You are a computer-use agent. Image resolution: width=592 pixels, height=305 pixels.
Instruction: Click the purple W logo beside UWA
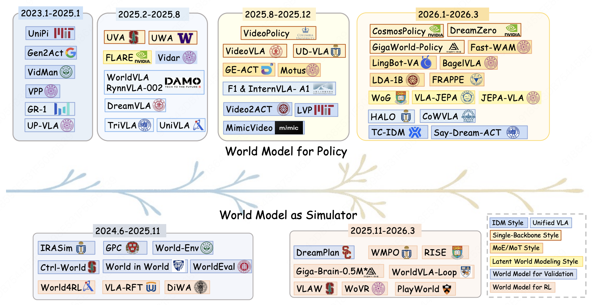click(185, 38)
